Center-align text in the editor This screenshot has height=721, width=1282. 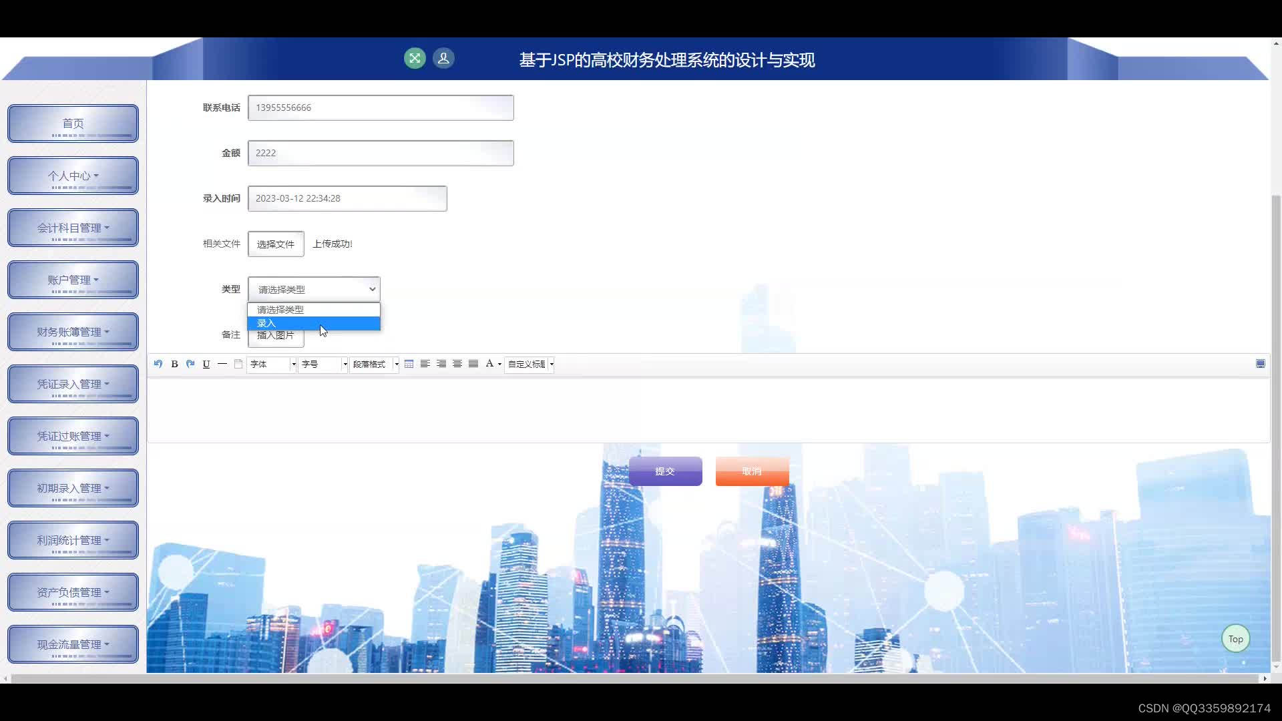(457, 364)
